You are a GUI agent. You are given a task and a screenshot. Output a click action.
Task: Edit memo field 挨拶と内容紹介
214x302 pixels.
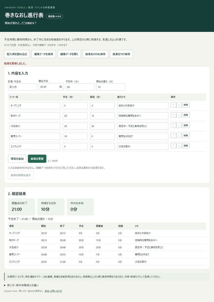pyautogui.click(x=143, y=106)
